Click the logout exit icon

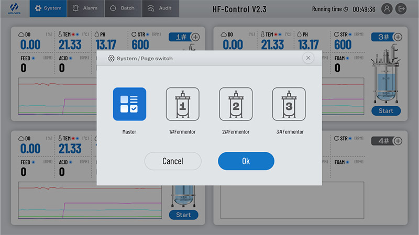402,9
